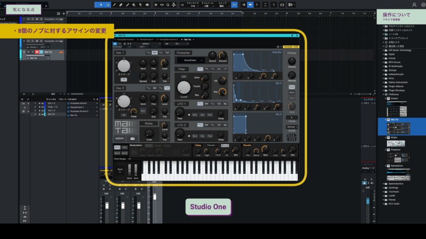Open Mod A page in Mai Tai
Image resolution: width=426 pixels, height=239 pixels.
coord(117,153)
